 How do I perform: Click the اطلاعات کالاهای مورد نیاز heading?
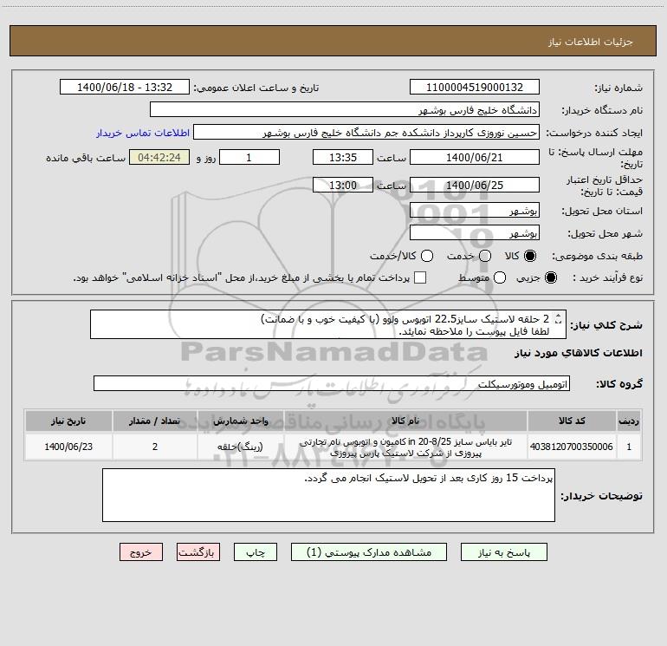pos(579,353)
